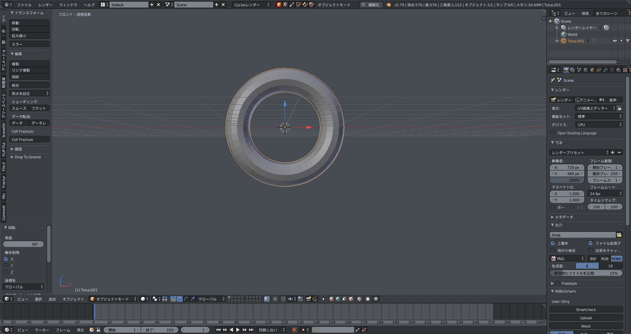Screen dimensions: 631x334
Task: Open the レンダー menu in top bar
Action: (x=45, y=5)
